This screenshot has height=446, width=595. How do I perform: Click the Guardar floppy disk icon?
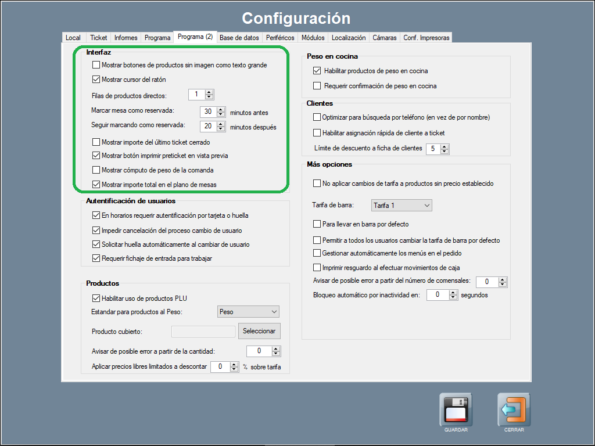coord(456,409)
